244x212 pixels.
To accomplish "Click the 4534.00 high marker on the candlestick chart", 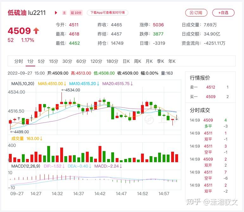I will 71,90.
